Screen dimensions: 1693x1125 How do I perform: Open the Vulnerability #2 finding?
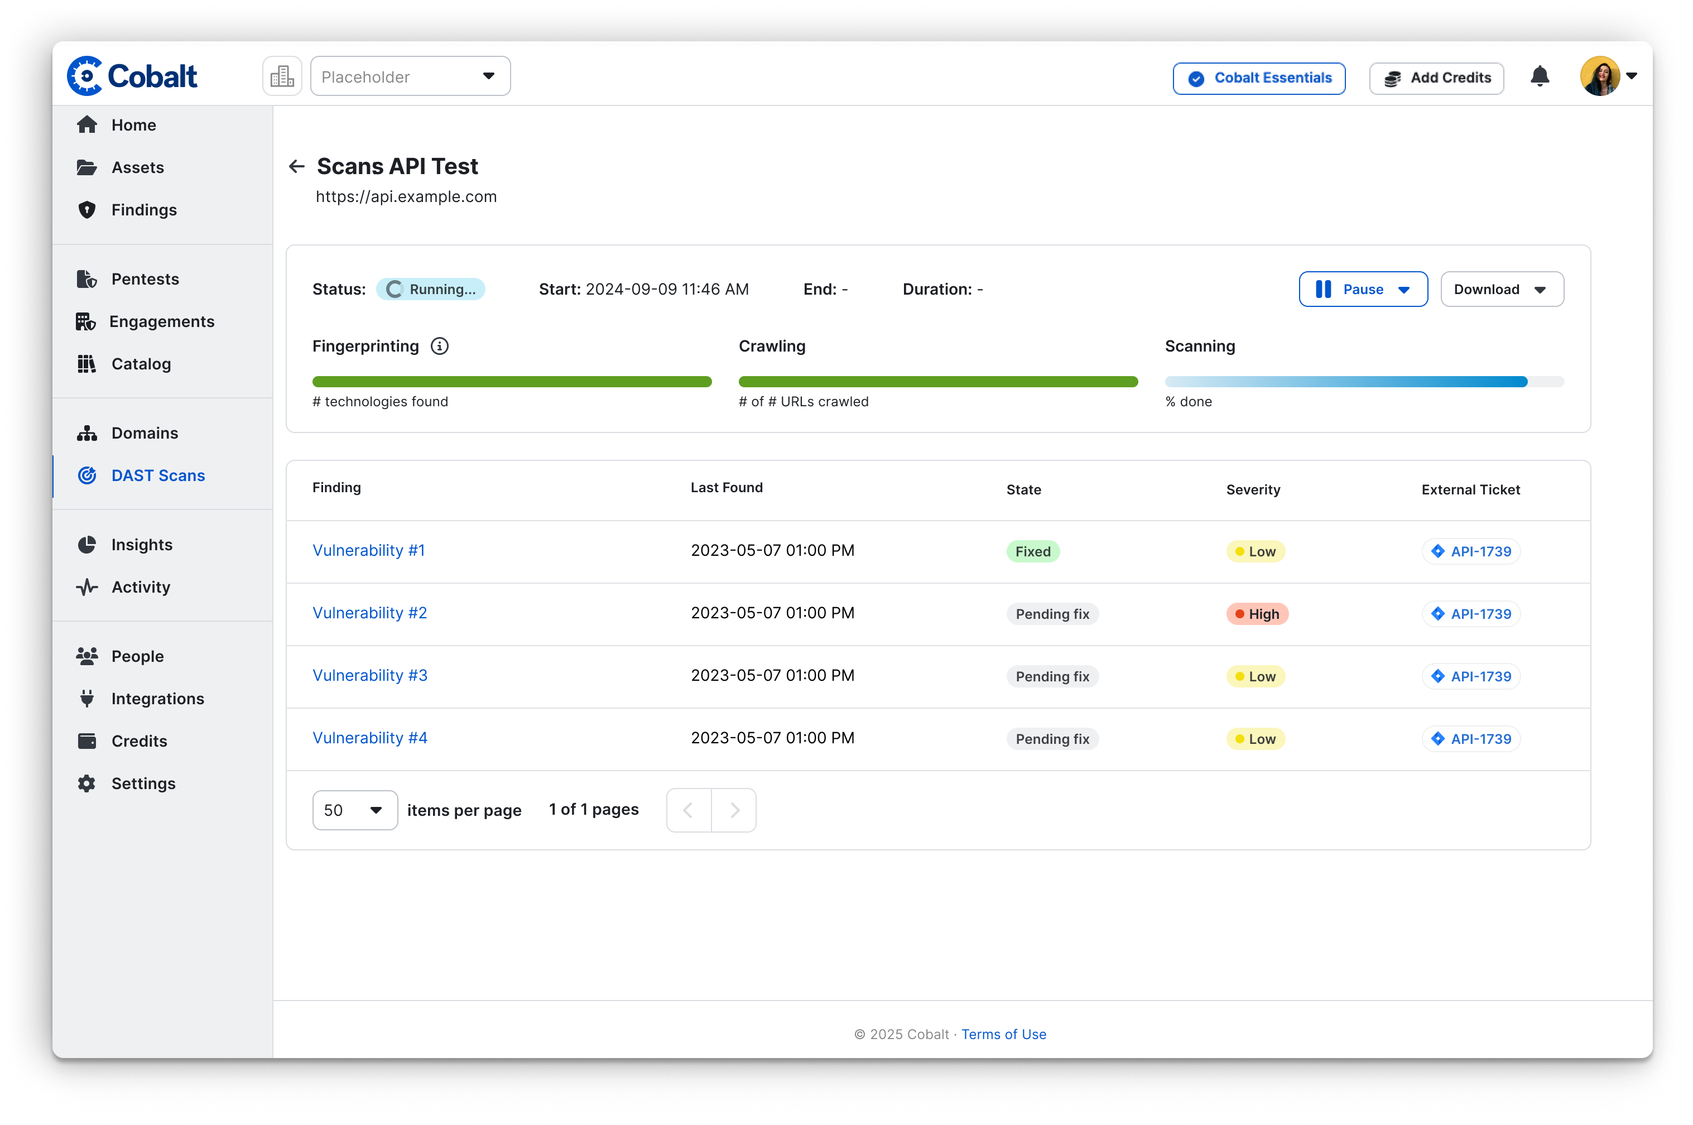(369, 613)
